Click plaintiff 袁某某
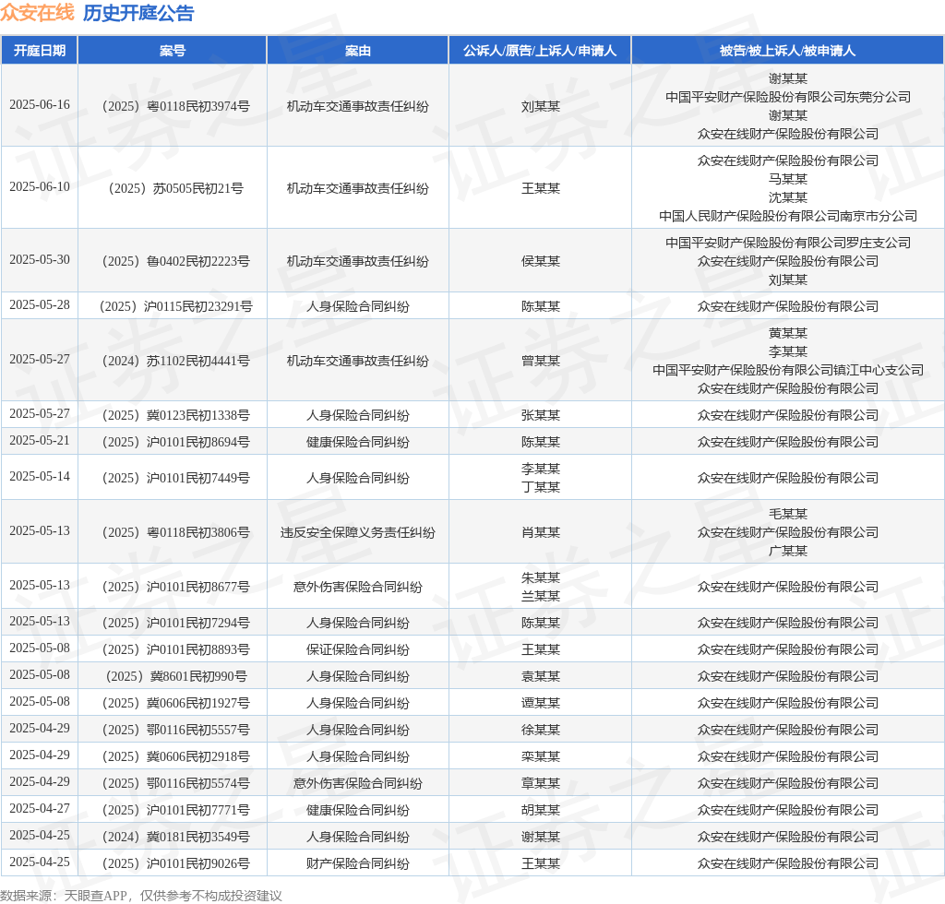This screenshot has width=945, height=904. click(541, 676)
